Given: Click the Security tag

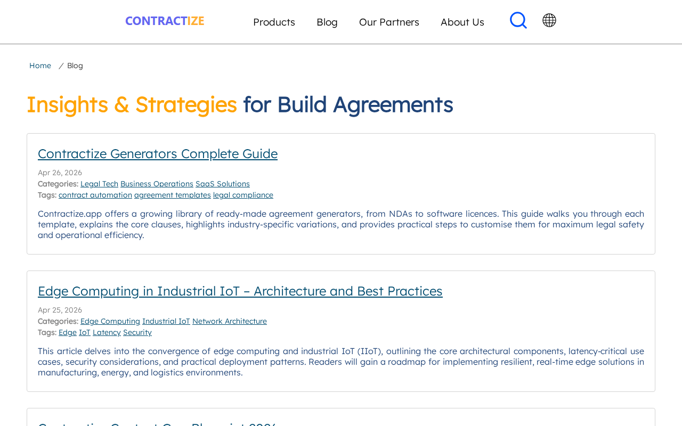Looking at the screenshot, I should coord(137,332).
